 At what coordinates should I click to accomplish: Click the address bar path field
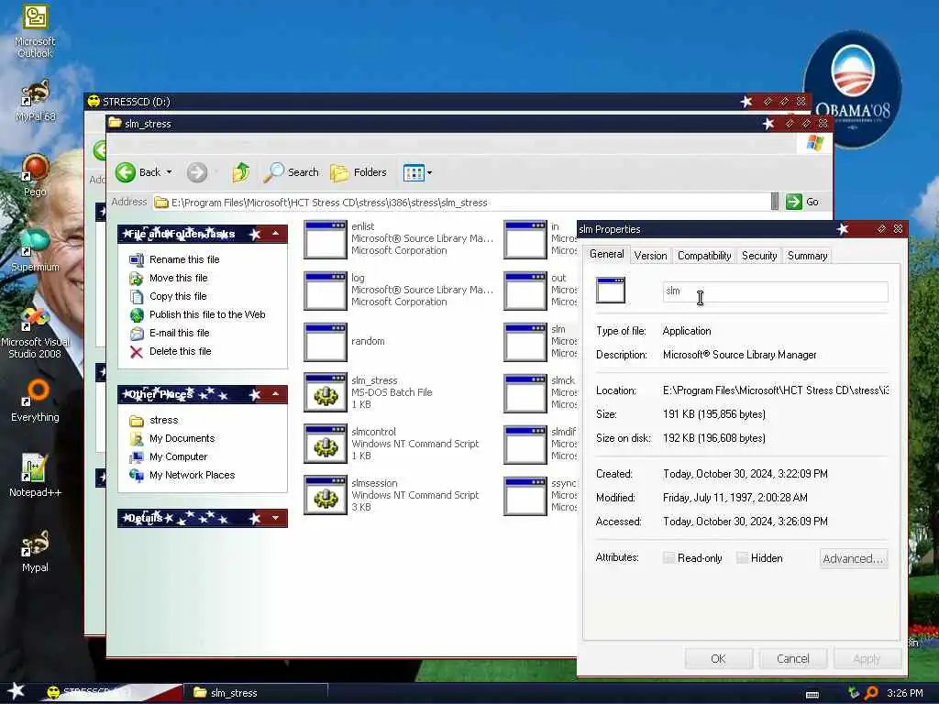[x=461, y=203]
